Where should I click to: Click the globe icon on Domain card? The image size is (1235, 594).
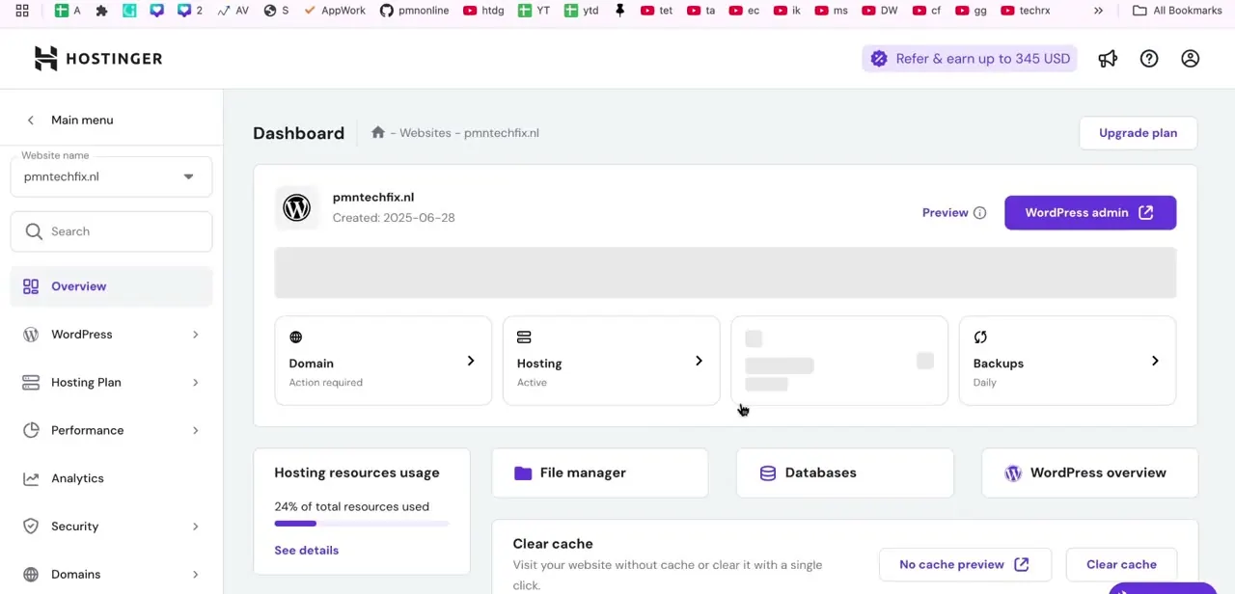pos(296,337)
